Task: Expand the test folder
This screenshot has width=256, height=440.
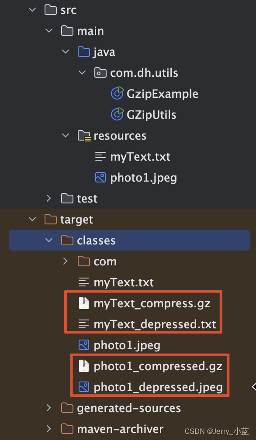Action: click(48, 198)
